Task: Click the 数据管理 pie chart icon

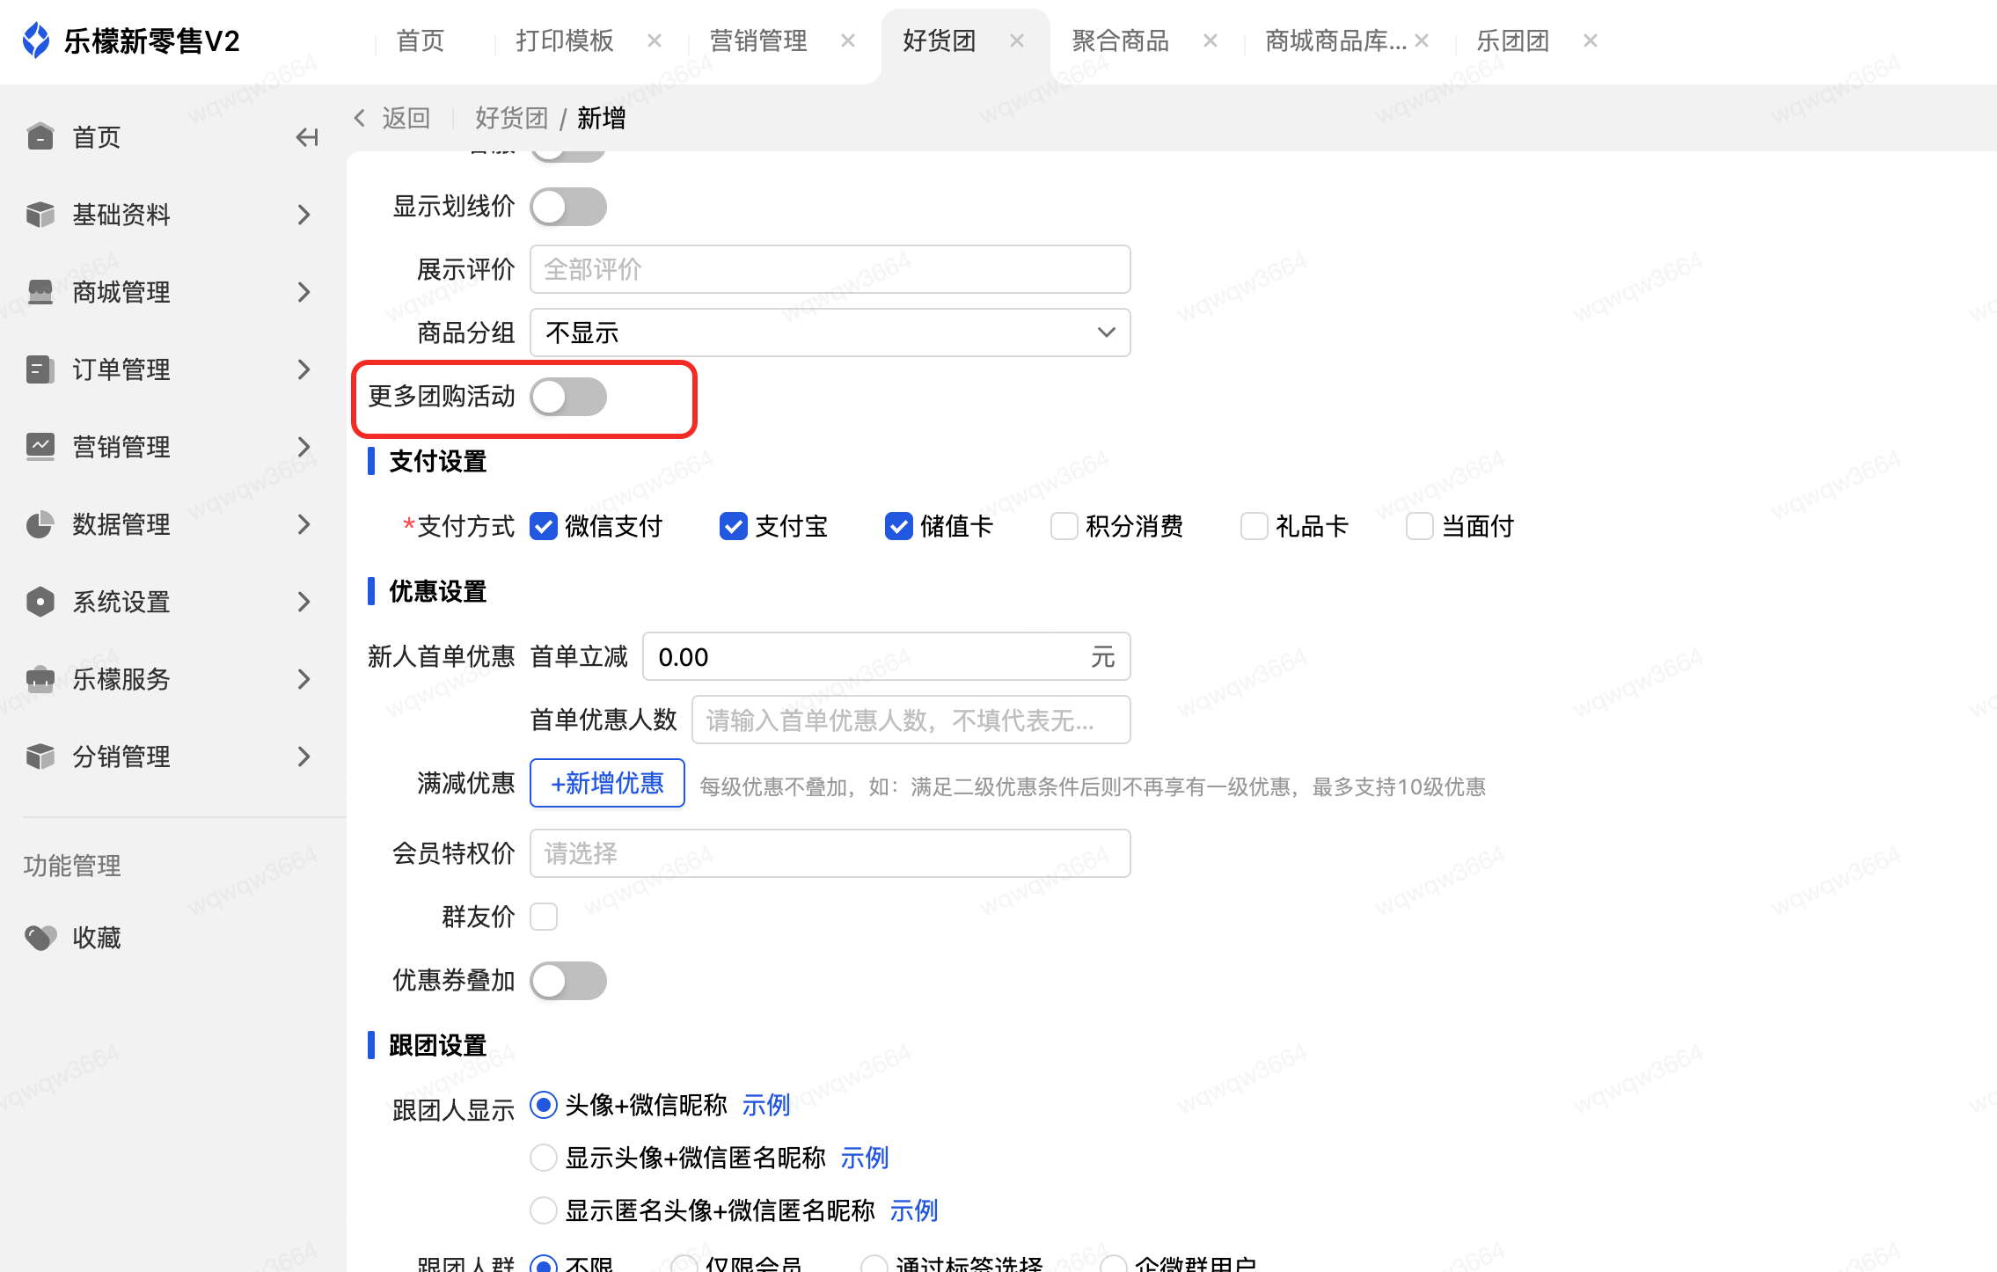Action: 40,524
